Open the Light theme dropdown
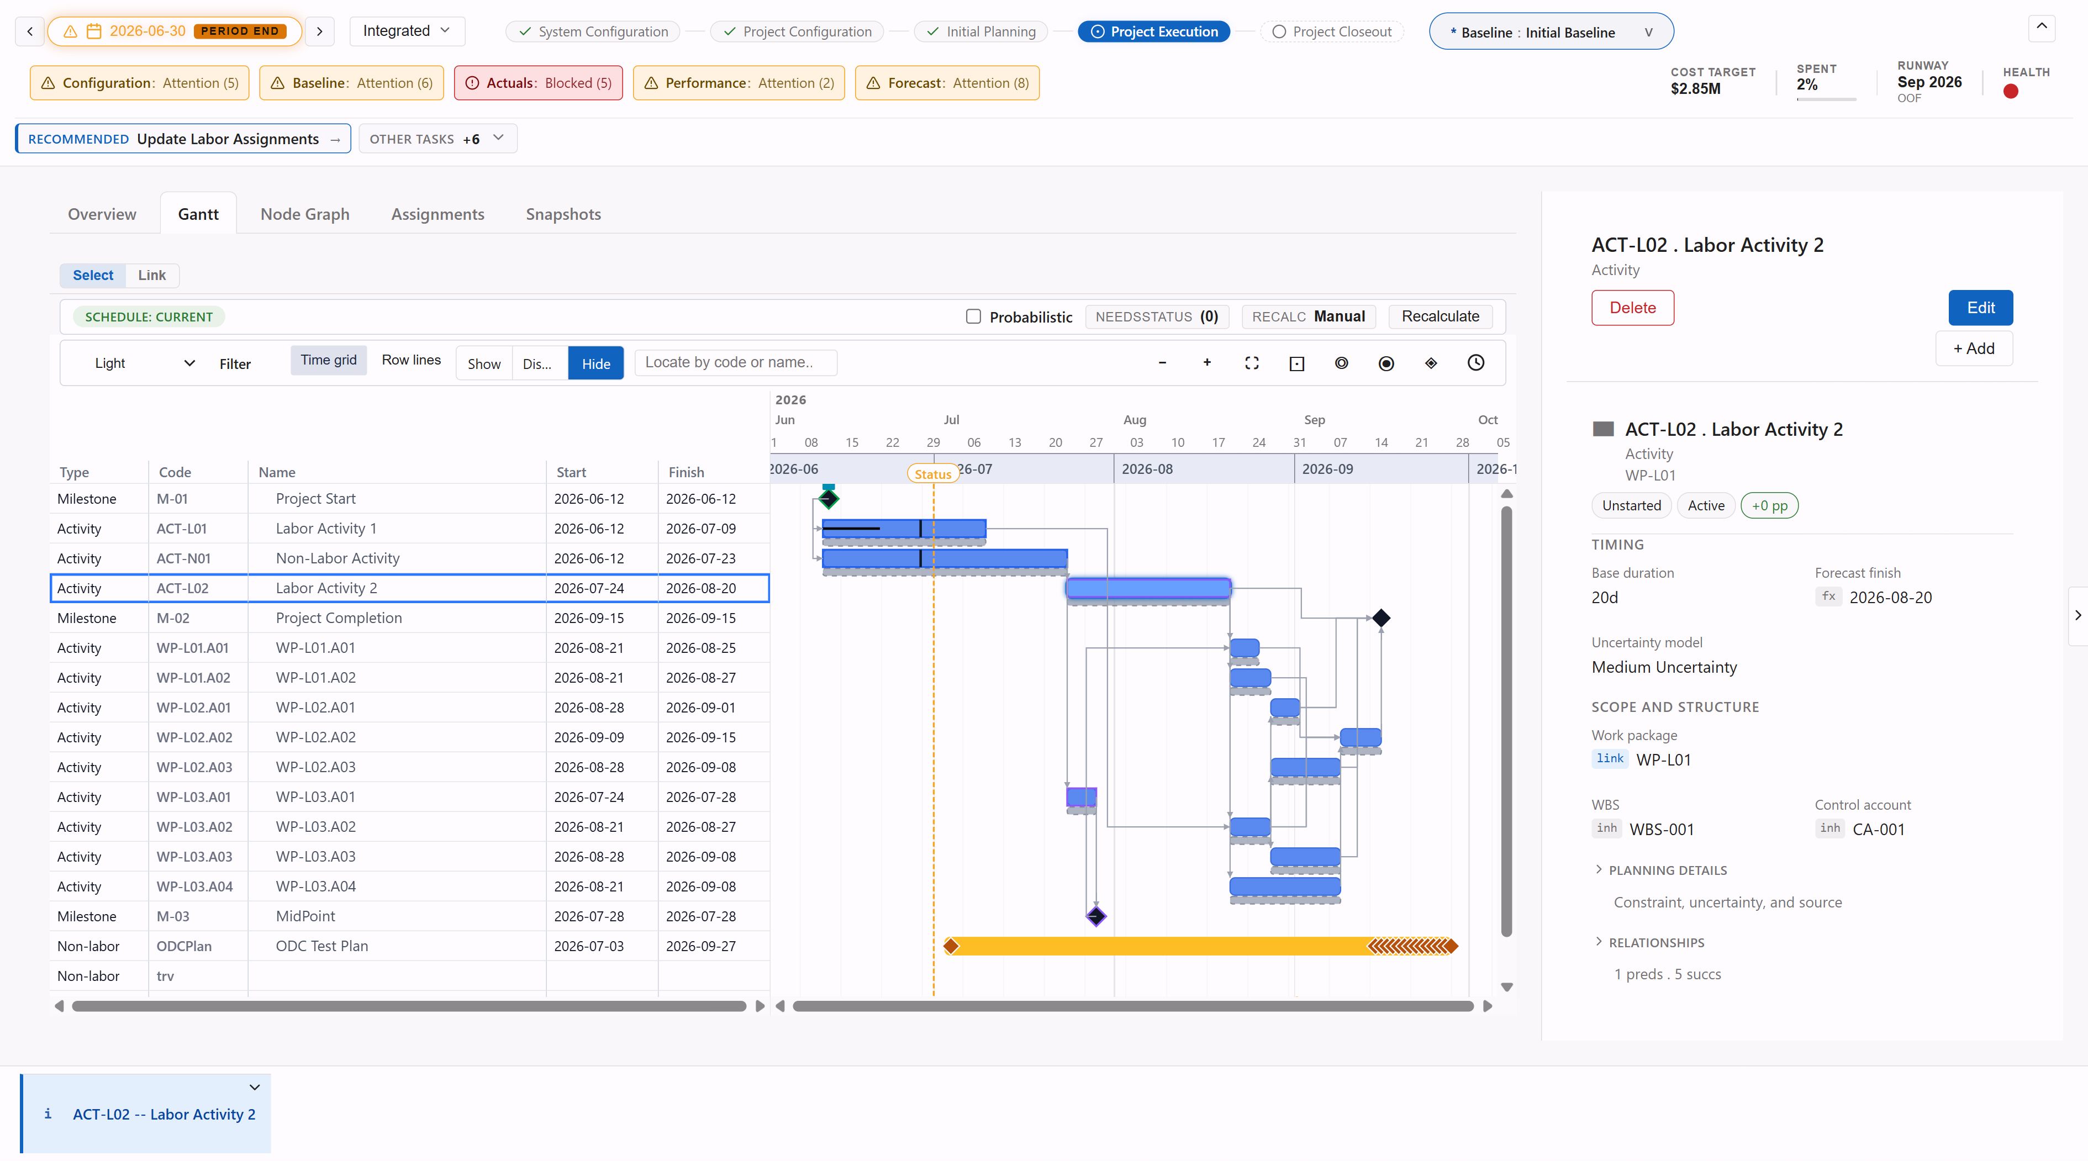This screenshot has width=2088, height=1161. pos(144,363)
